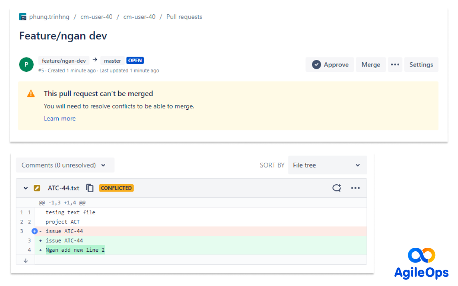458x286 pixels.
Task: Click the warning triangle in the merge alert
Action: 31,93
